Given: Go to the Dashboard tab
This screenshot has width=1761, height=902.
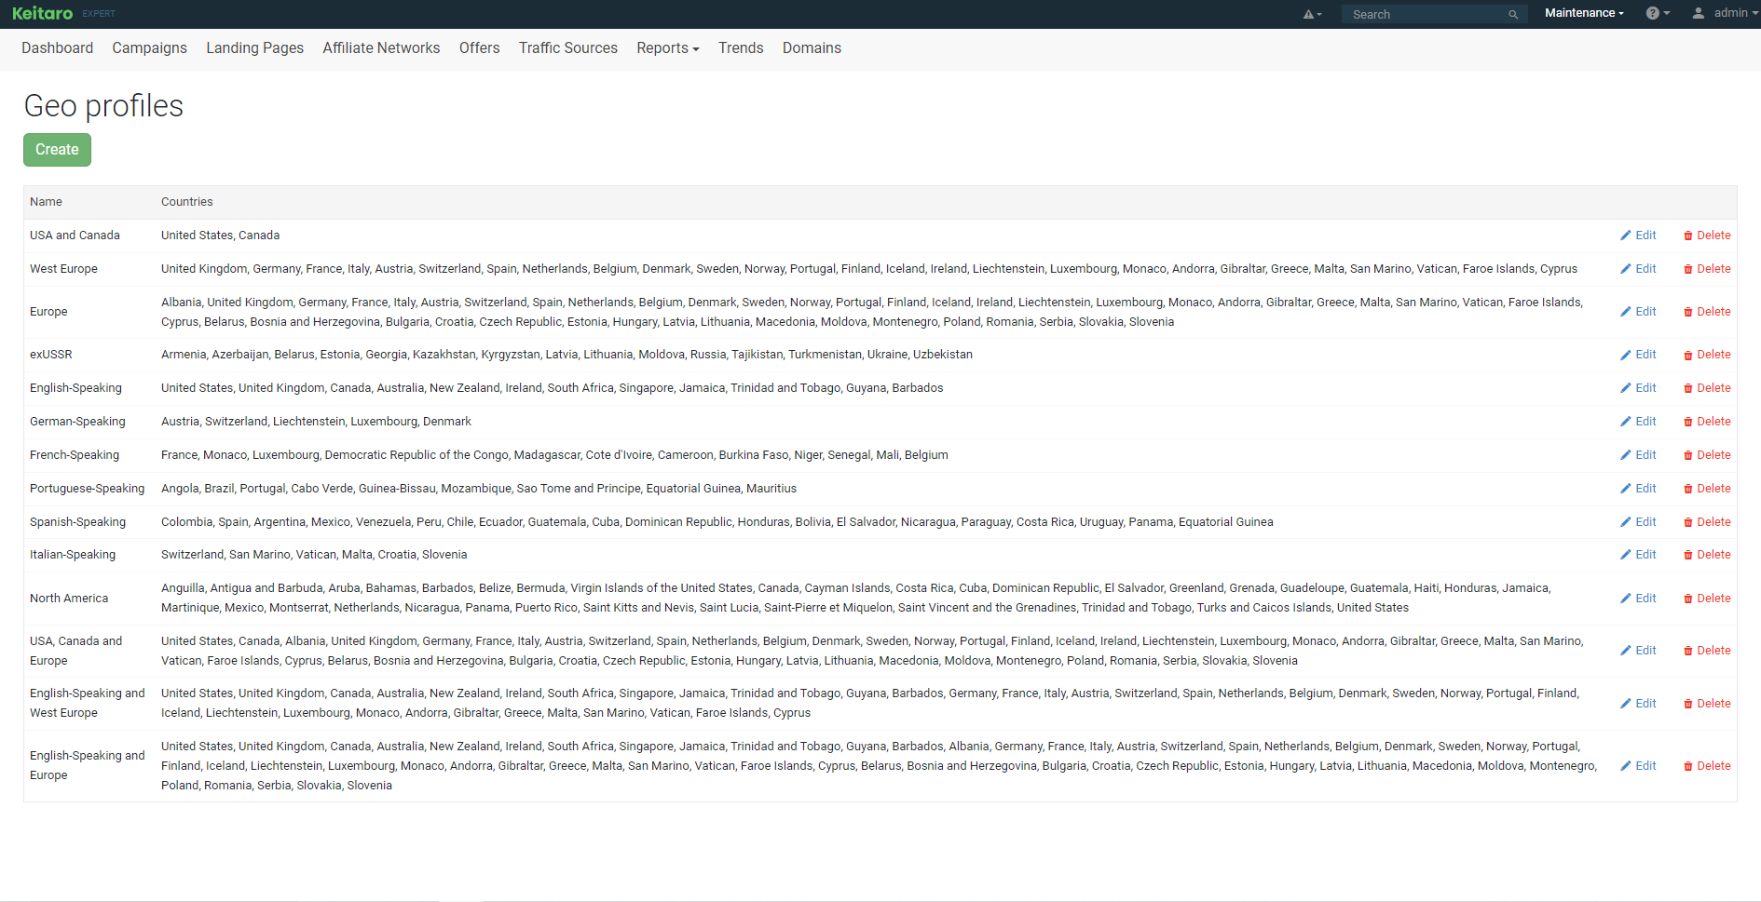Looking at the screenshot, I should click(x=58, y=48).
